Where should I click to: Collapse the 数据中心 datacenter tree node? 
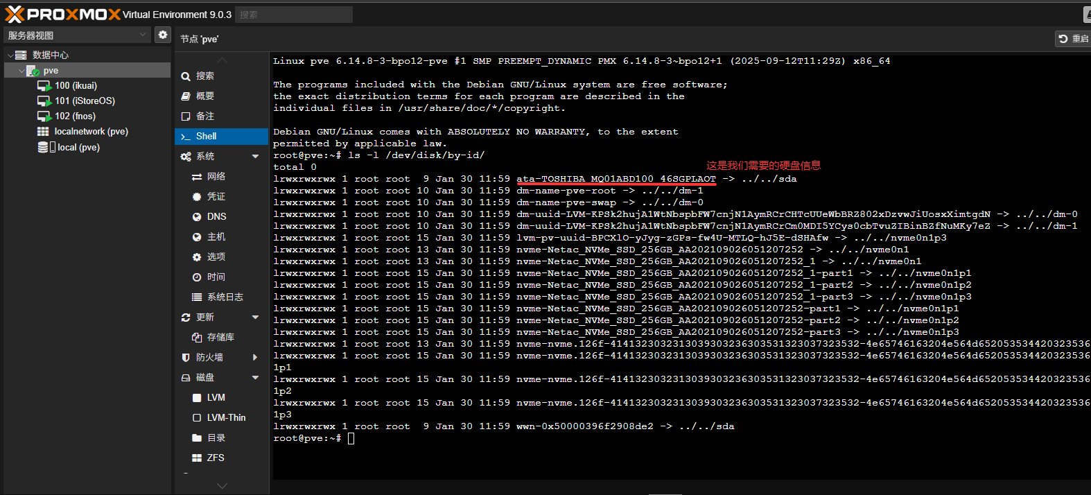tap(10, 55)
